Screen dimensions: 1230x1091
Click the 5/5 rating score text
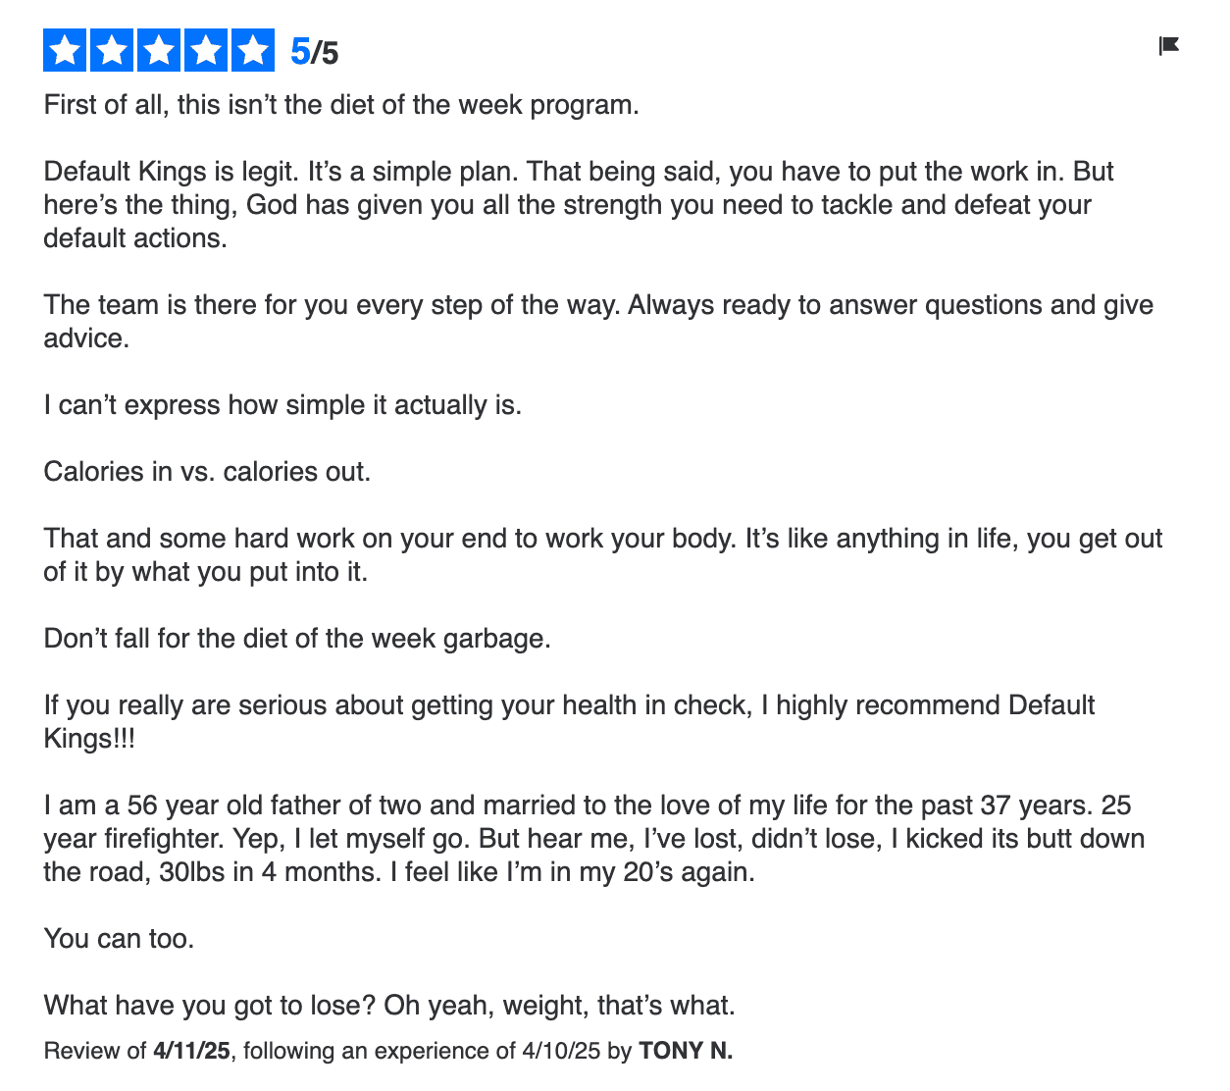pos(314,52)
